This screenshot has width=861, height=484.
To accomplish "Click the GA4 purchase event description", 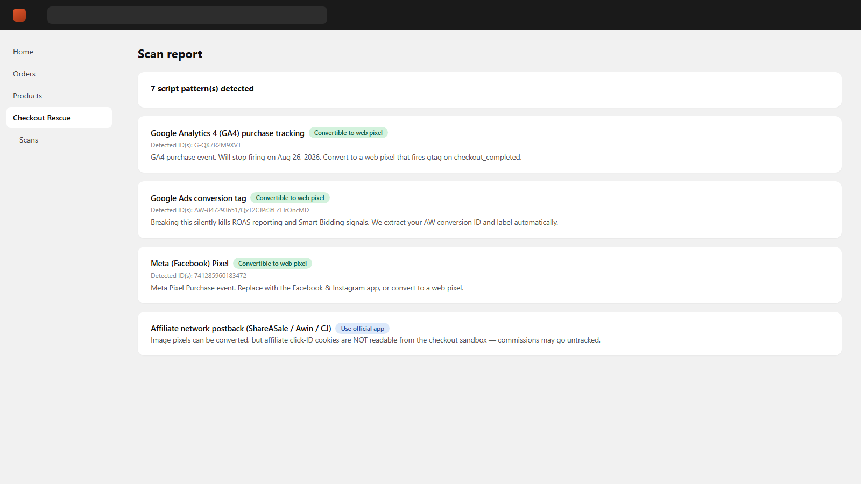I will tap(336, 158).
